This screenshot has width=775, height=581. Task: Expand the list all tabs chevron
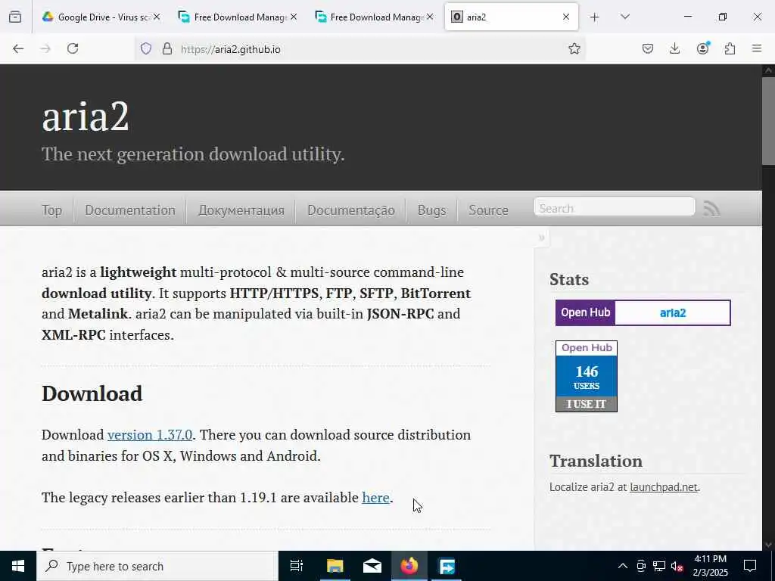[x=624, y=17]
